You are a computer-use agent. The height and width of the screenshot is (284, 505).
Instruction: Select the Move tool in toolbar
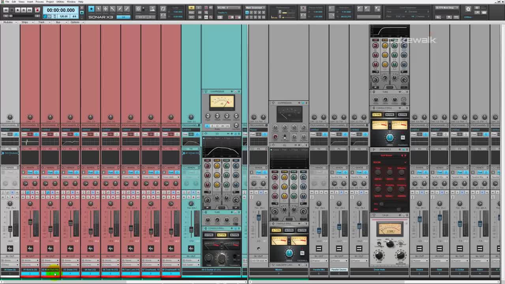point(105,9)
